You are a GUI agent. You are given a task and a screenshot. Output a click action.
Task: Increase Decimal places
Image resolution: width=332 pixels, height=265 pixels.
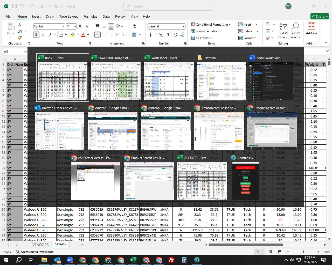176,34
